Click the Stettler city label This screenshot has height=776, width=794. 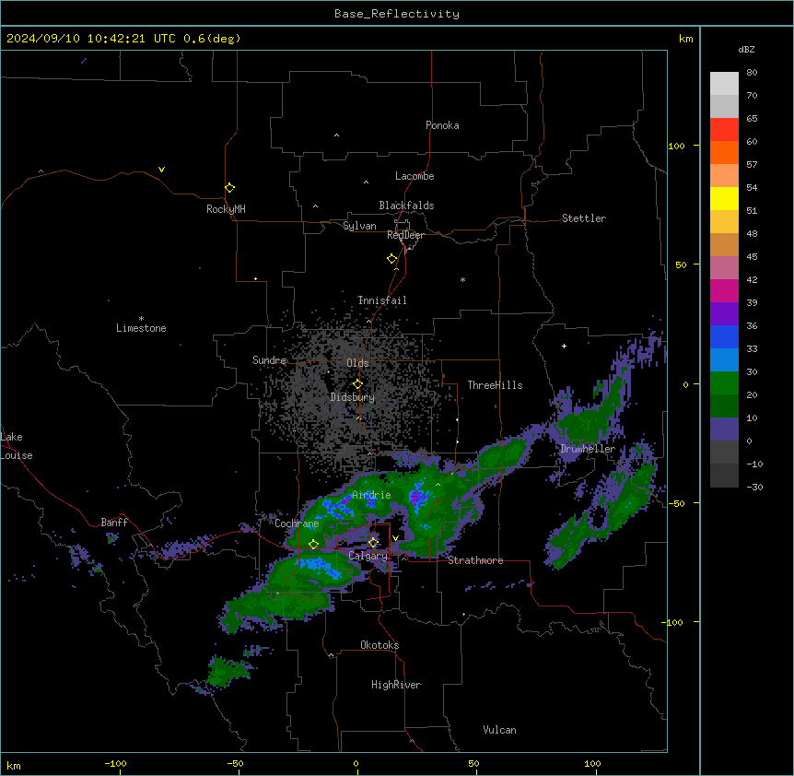coord(583,218)
